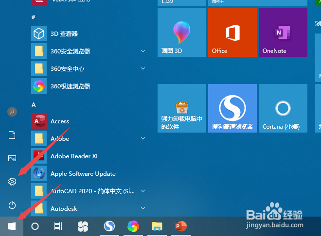Screen dimensions: 321x236
Task: Open Settings gear icon
Action: click(x=12, y=182)
